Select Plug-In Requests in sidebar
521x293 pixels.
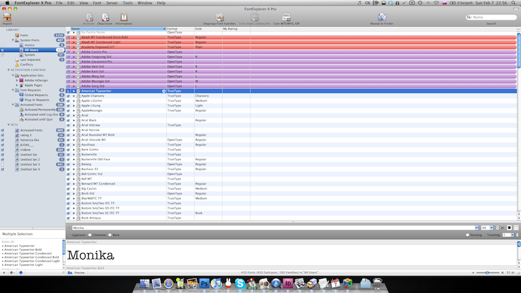[x=36, y=100]
